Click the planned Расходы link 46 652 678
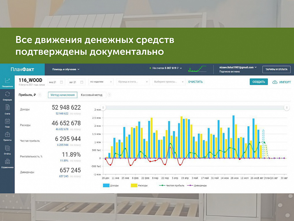This screenshot has height=221, width=294. coord(62,129)
